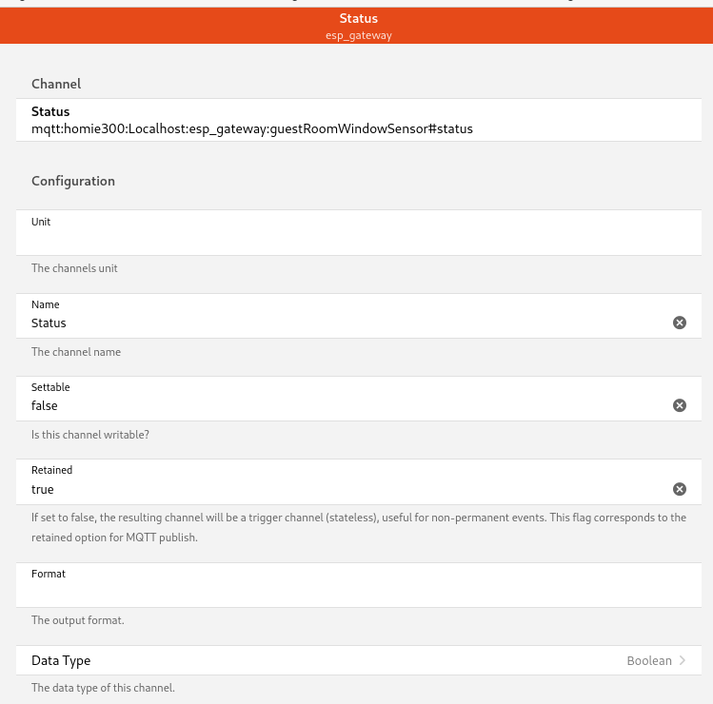Screen dimensions: 713x704
Task: Focus the empty Format input field
Action: tap(343, 592)
